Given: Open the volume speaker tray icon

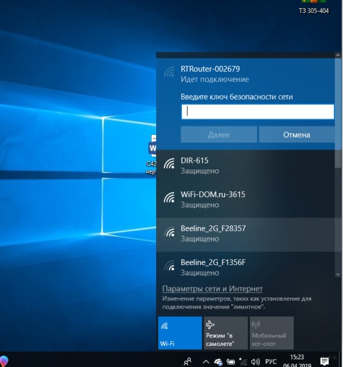Looking at the screenshot, I should click(256, 362).
